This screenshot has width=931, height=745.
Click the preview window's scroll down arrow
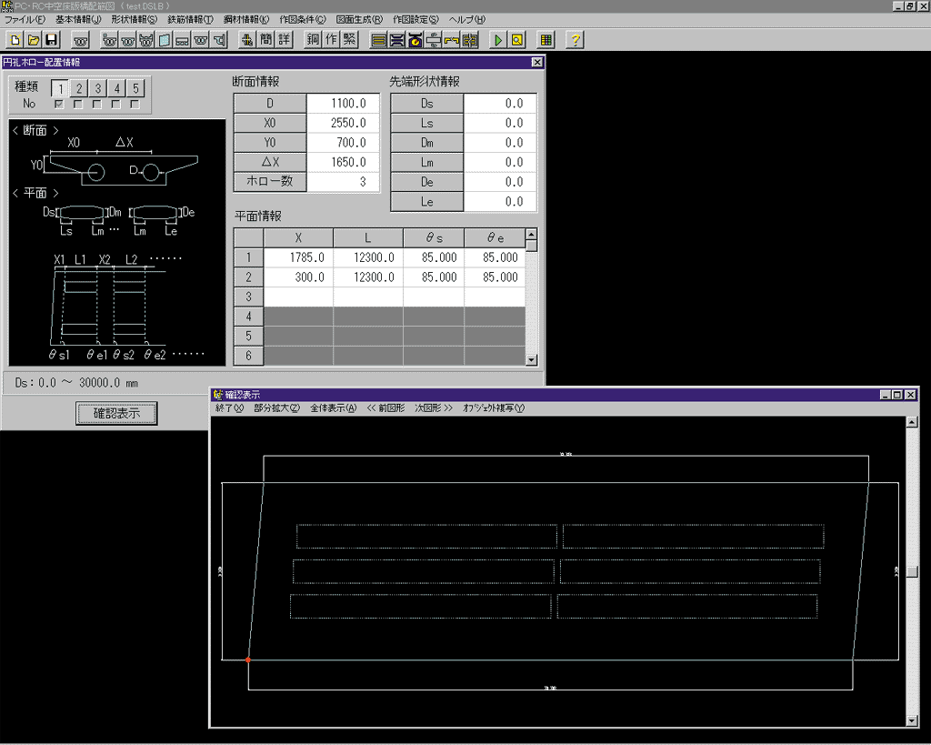pos(912,720)
